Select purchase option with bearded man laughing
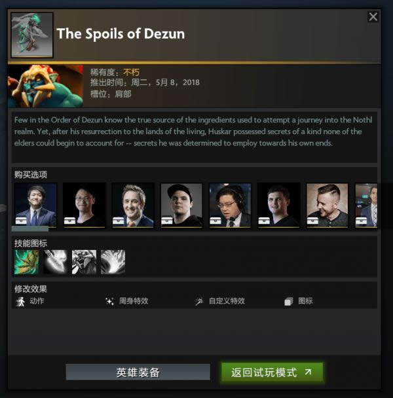 [327, 205]
